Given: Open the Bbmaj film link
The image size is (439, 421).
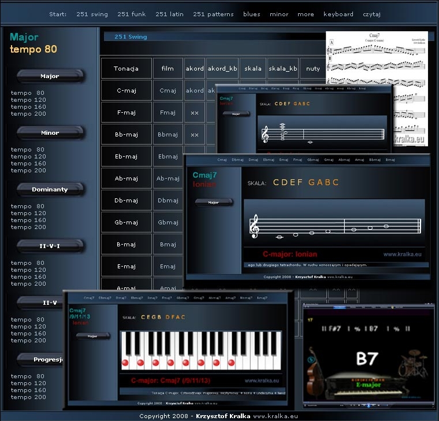Looking at the screenshot, I should 168,134.
